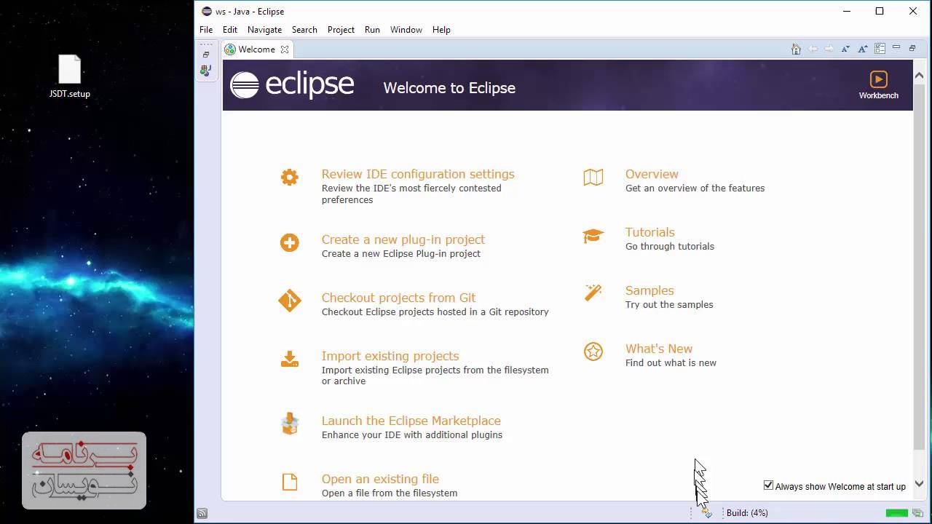Open the Edit menu

[x=230, y=30]
